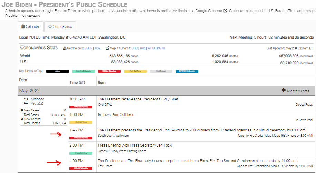Open the Google Calendar link
The width and height of the screenshot is (316, 173).
tap(211, 11)
